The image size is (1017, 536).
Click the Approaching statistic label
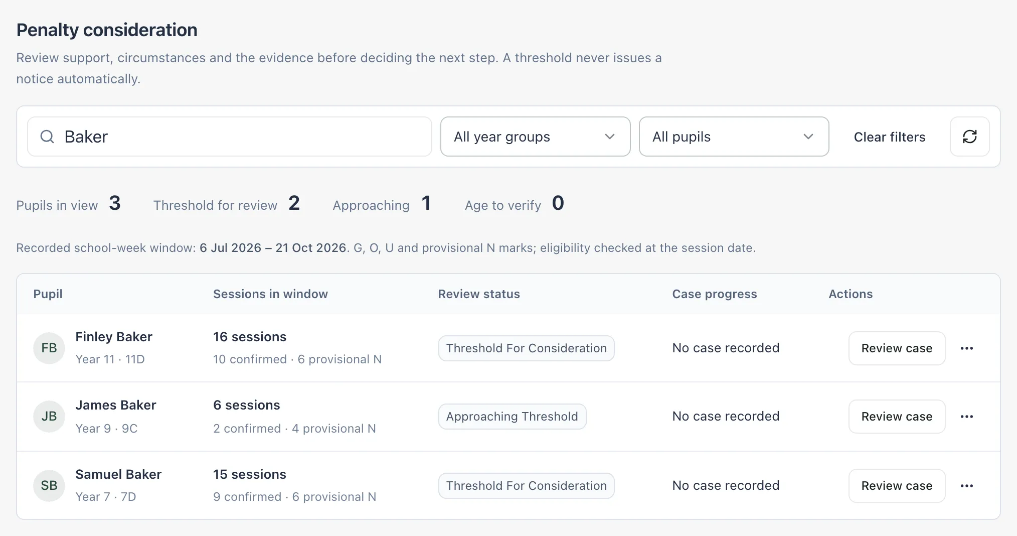[x=371, y=205]
